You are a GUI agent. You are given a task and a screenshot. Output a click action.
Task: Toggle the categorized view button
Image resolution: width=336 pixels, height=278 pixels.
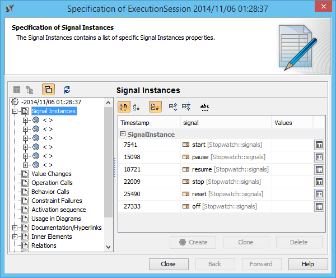point(124,106)
